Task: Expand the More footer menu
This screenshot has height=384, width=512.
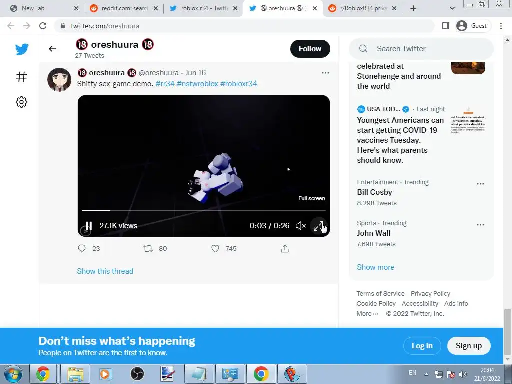Action: tap(367, 314)
